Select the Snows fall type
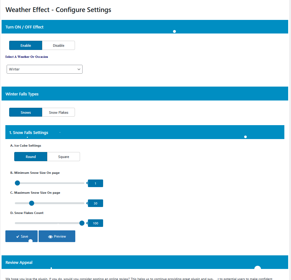Image resolution: width=291 pixels, height=280 pixels. point(26,113)
